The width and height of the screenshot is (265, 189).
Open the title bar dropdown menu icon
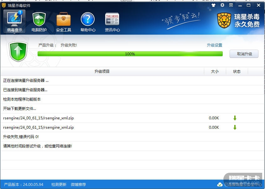pyautogui.click(x=231, y=5)
